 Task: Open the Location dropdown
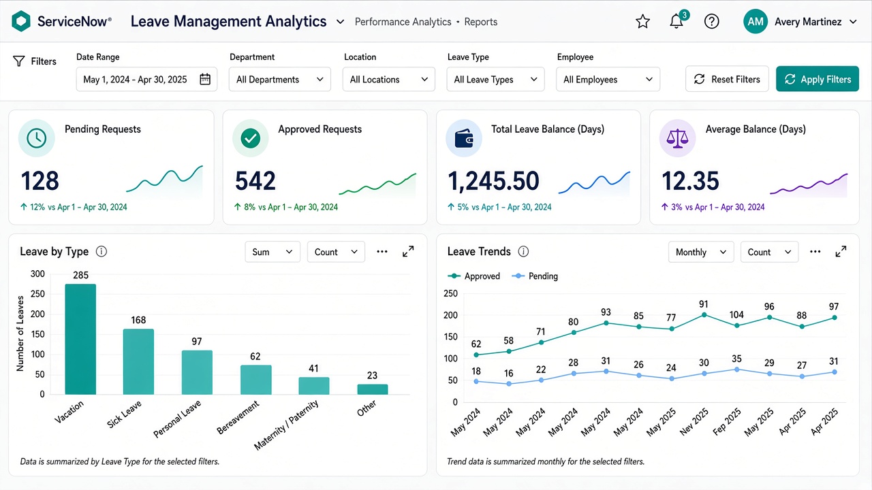[389, 79]
